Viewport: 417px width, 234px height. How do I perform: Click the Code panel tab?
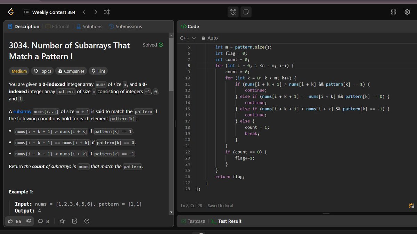190,26
